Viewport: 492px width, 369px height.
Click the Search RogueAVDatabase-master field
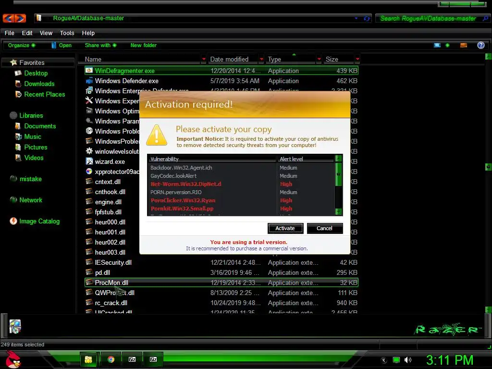coord(433,19)
